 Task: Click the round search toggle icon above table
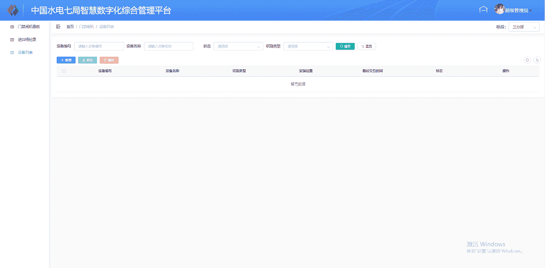(527, 60)
